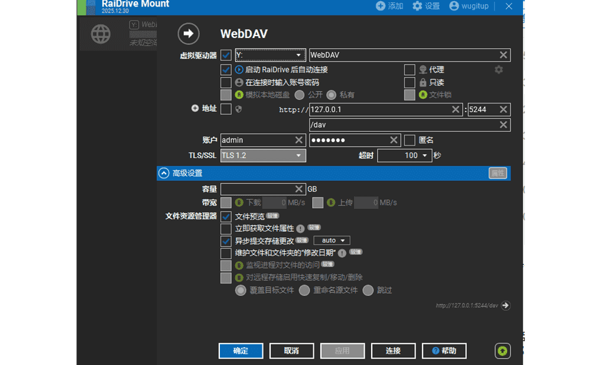Tick the 匿名 anonymous checkbox

point(410,140)
